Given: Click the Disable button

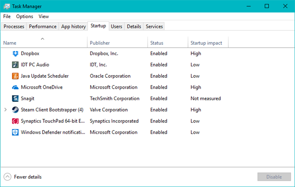Looking at the screenshot, I should (274, 177).
